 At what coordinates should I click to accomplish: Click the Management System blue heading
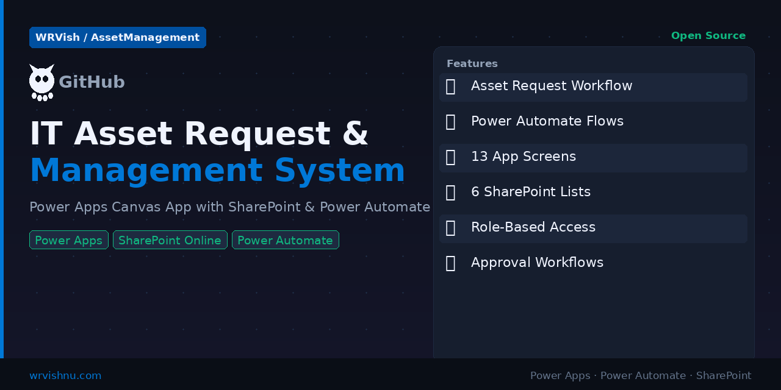click(217, 171)
